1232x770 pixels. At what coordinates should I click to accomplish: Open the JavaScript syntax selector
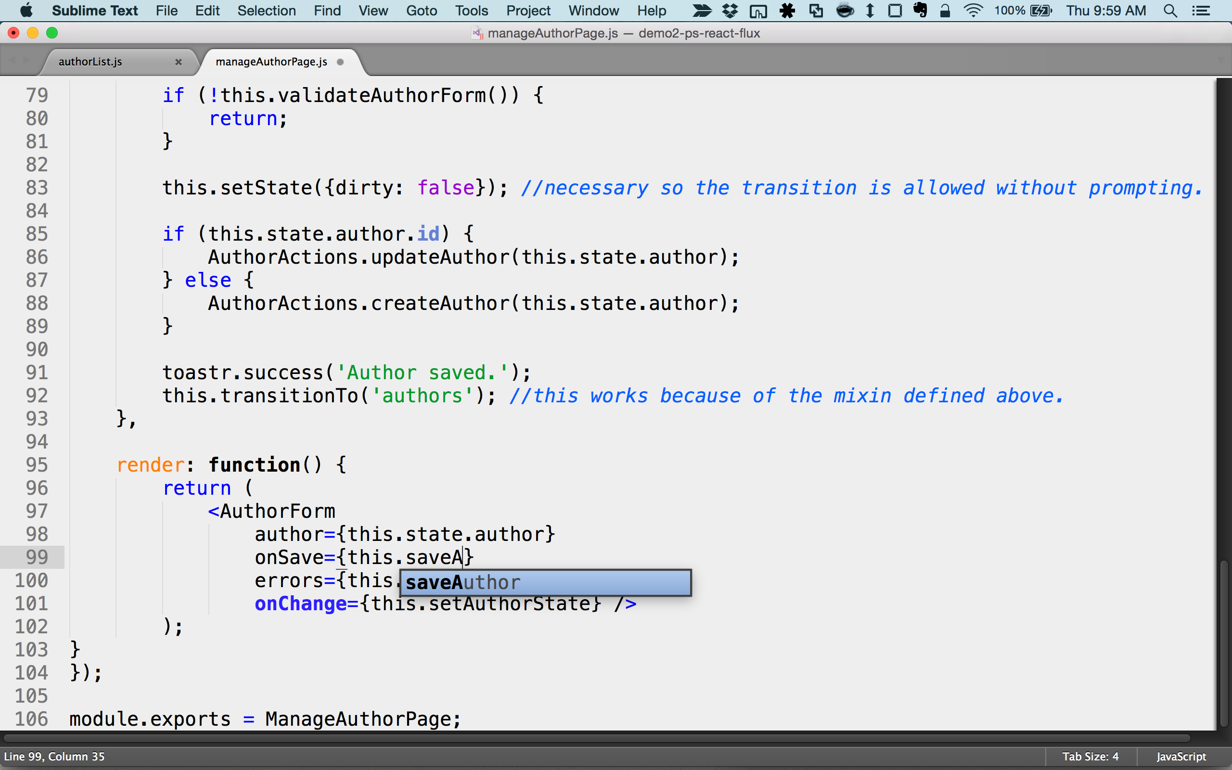(1181, 756)
